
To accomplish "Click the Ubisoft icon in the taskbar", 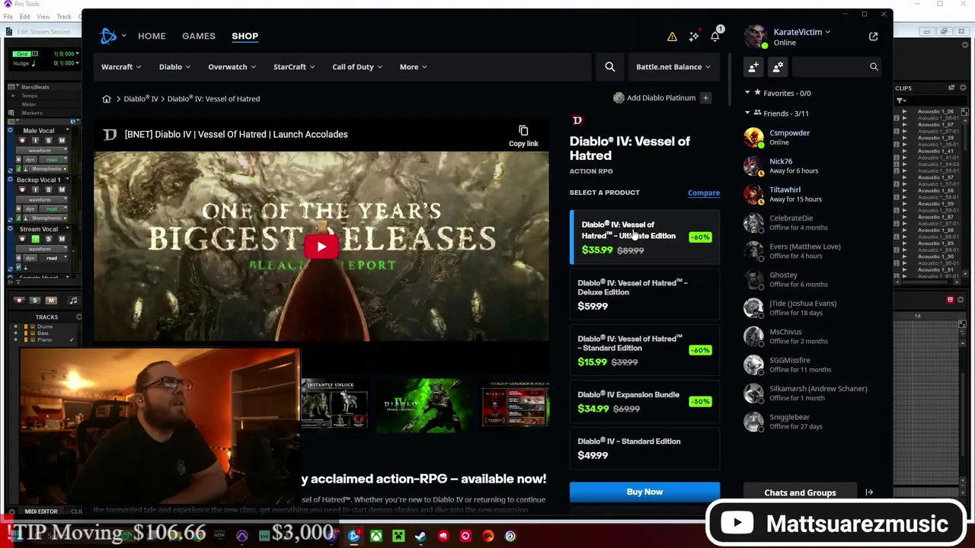I will click(510, 536).
